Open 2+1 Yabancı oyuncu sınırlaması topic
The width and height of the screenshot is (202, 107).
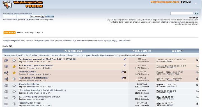coord(36,65)
